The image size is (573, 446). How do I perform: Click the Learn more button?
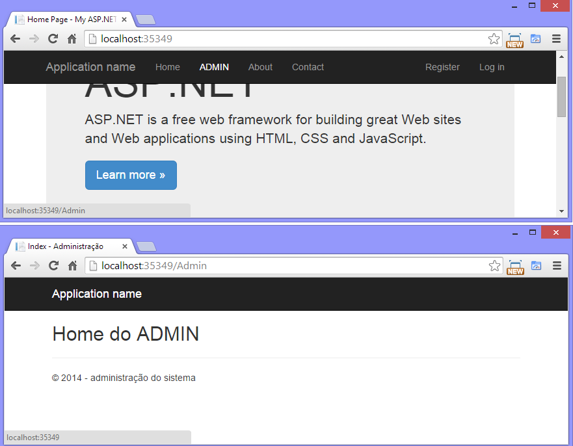[x=131, y=175]
